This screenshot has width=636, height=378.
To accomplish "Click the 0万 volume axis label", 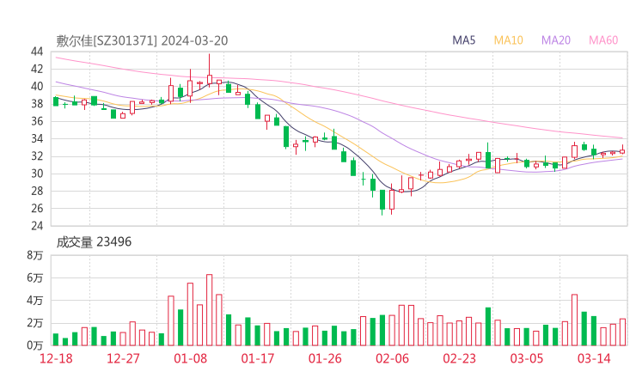I will point(35,345).
